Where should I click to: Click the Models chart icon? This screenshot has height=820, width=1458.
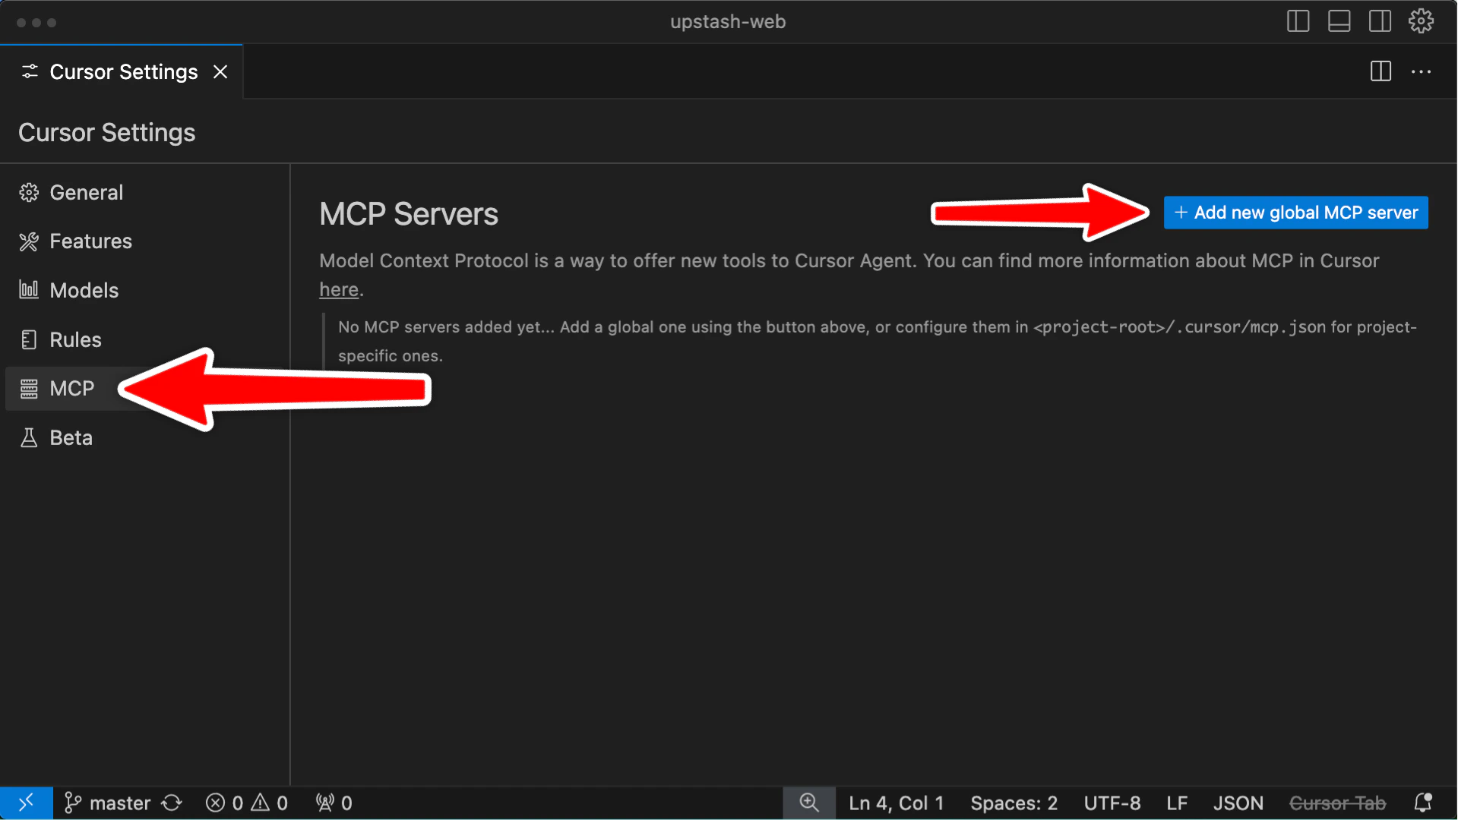coord(29,290)
